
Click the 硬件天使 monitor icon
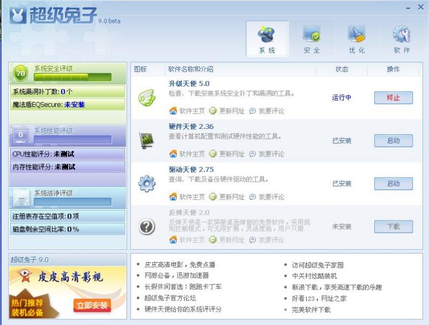147,140
